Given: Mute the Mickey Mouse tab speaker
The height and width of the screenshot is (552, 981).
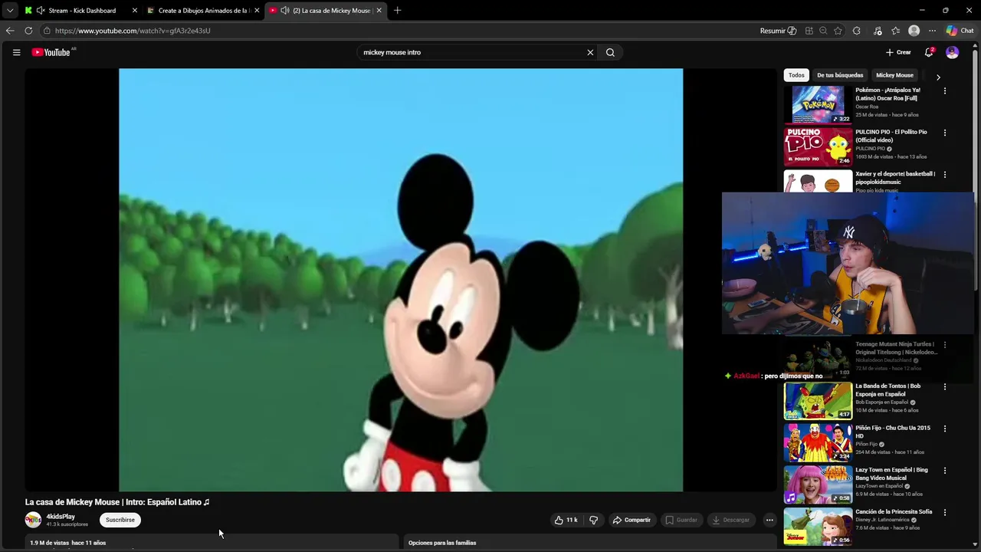Looking at the screenshot, I should (x=285, y=11).
